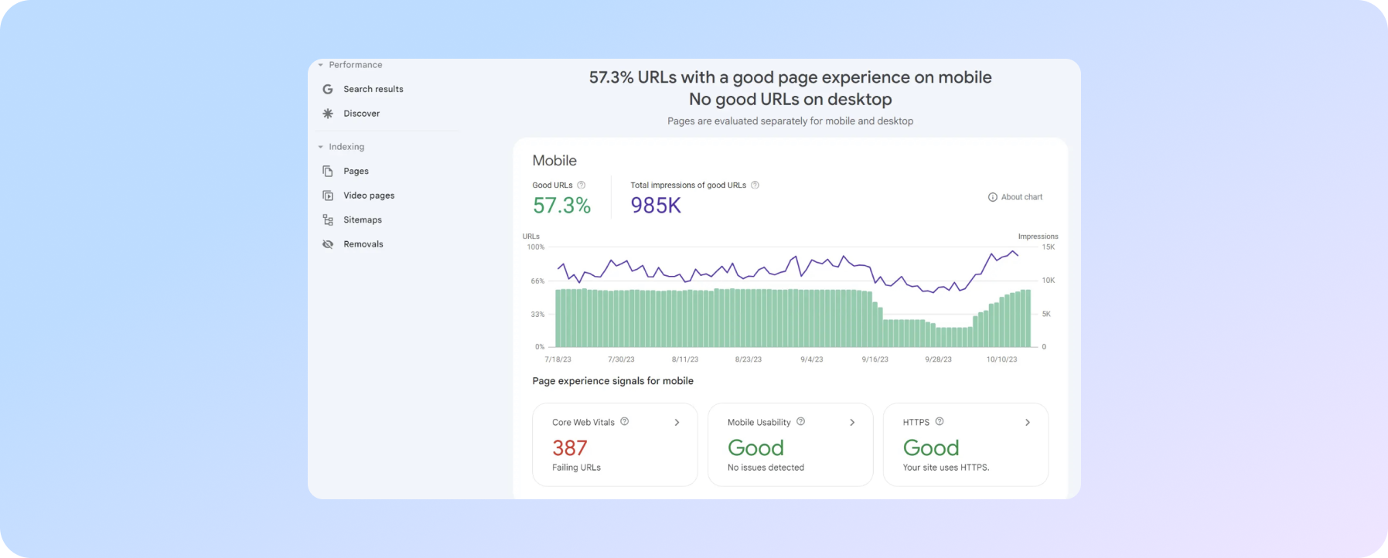The image size is (1388, 558).
Task: Click the Pages document icon
Action: point(328,171)
